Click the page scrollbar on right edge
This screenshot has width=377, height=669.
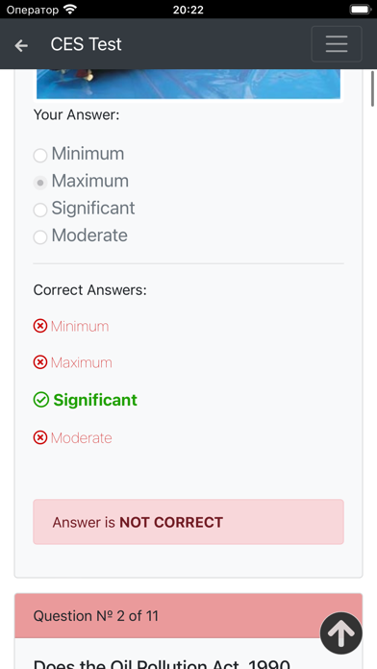[372, 88]
